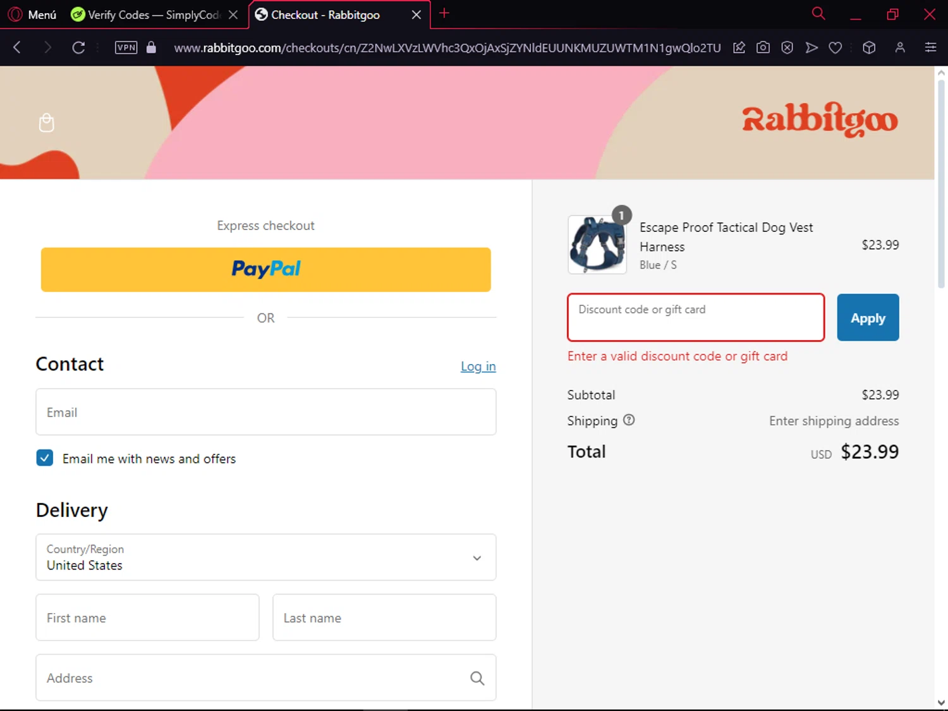Viewport: 948px width, 711px height.
Task: Click the address search magnifier icon
Action: pos(477,678)
